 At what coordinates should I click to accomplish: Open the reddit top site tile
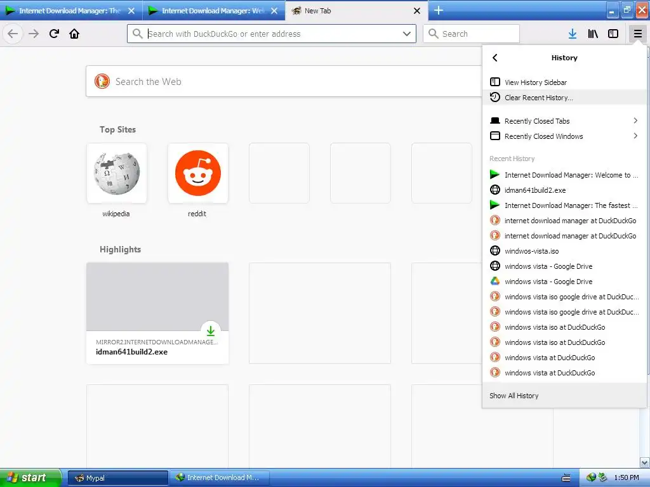tap(198, 173)
